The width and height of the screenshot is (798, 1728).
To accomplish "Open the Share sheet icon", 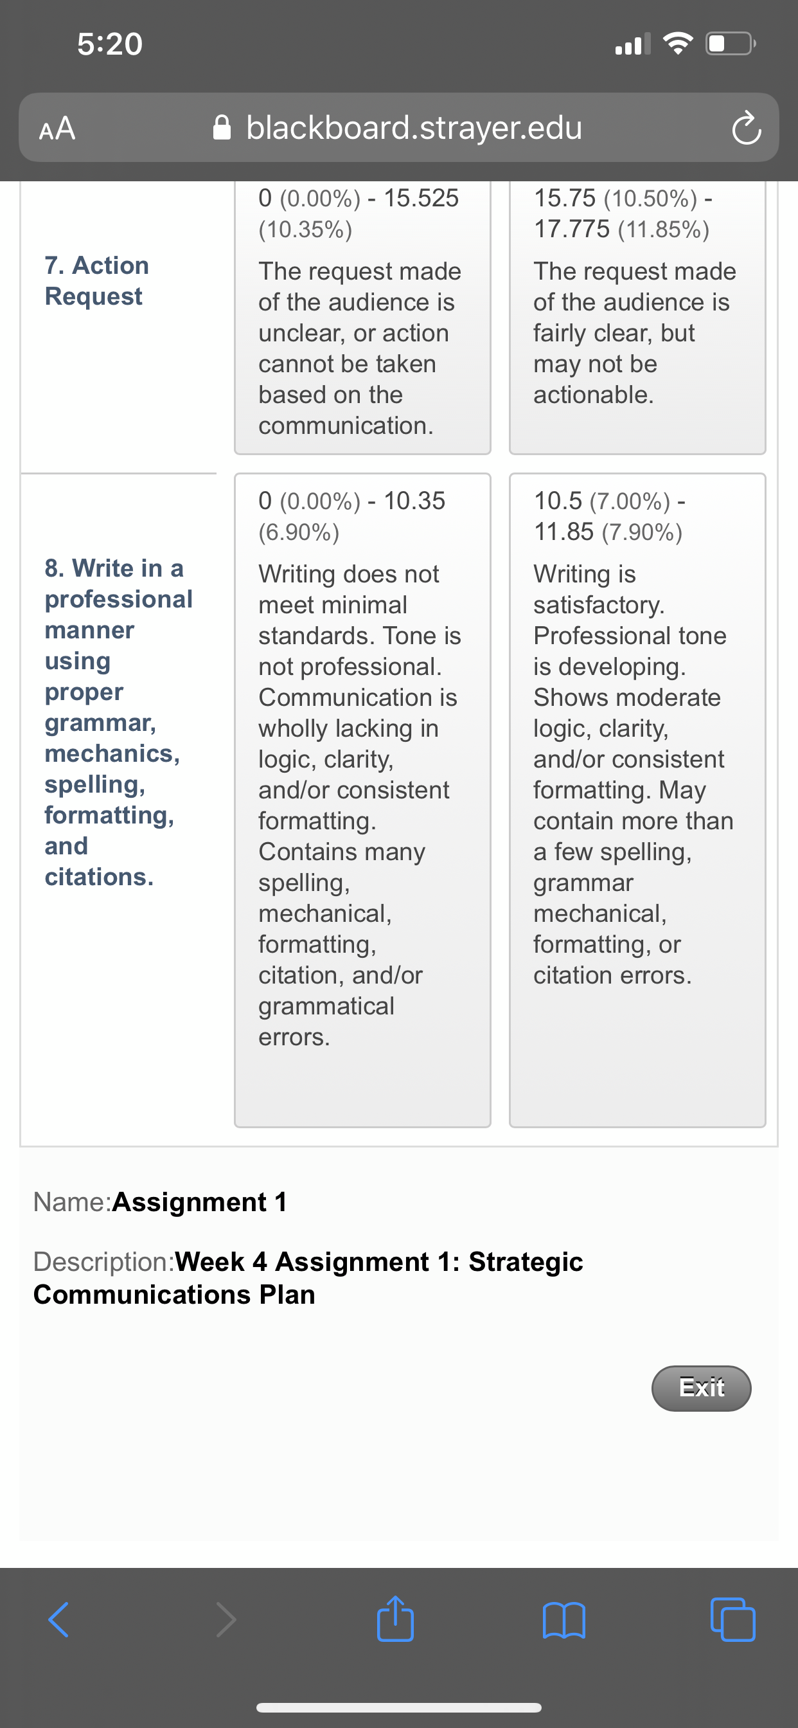I will [x=396, y=1618].
